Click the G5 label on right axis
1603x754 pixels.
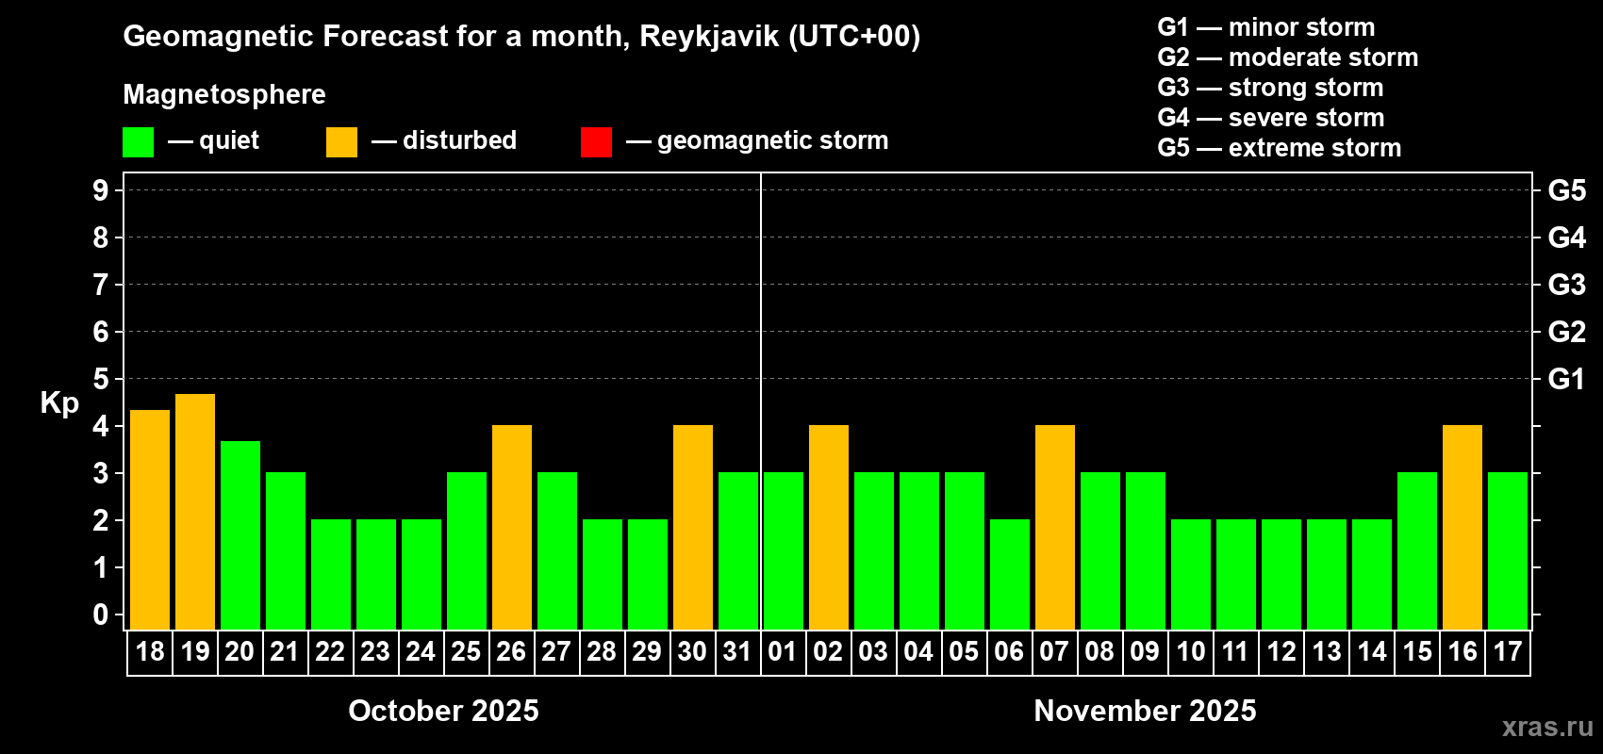[1567, 190]
